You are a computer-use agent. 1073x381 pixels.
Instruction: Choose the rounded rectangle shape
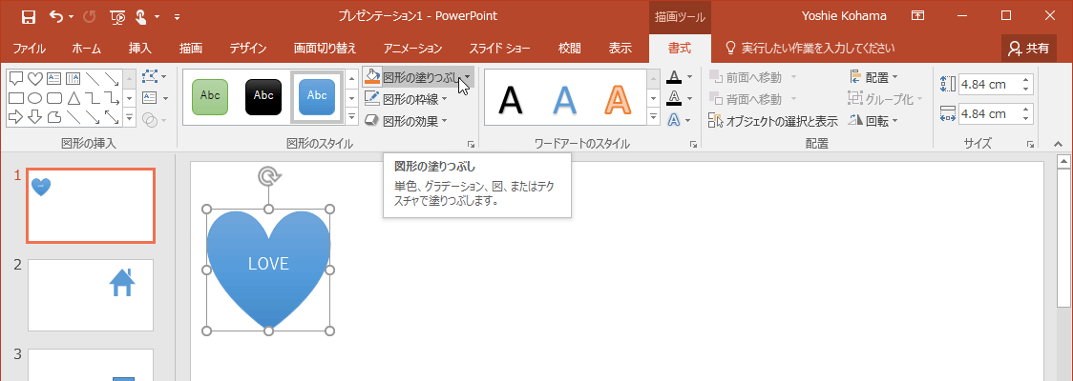pos(54,98)
